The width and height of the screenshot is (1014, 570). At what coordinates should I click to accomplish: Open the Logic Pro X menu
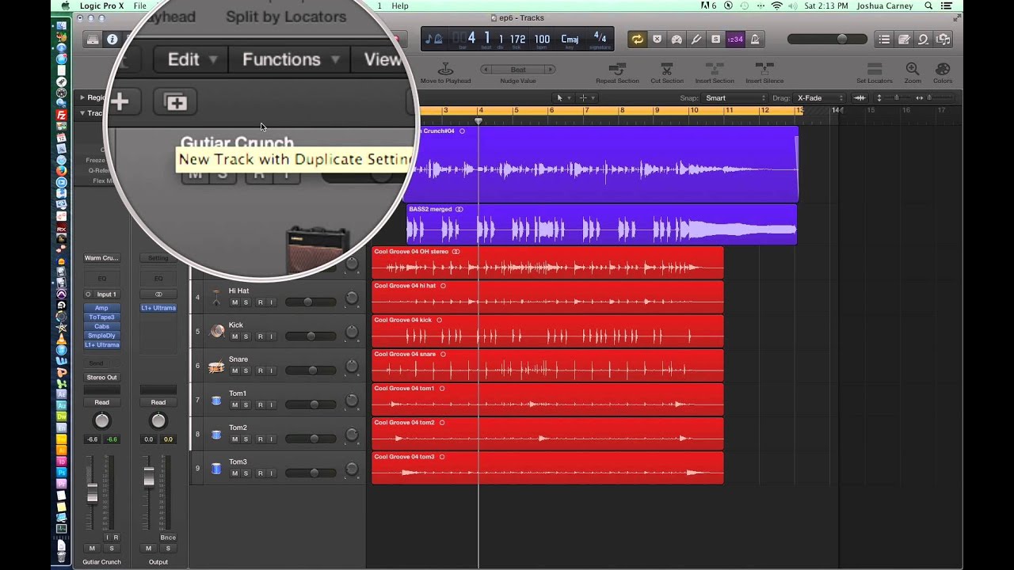point(102,6)
